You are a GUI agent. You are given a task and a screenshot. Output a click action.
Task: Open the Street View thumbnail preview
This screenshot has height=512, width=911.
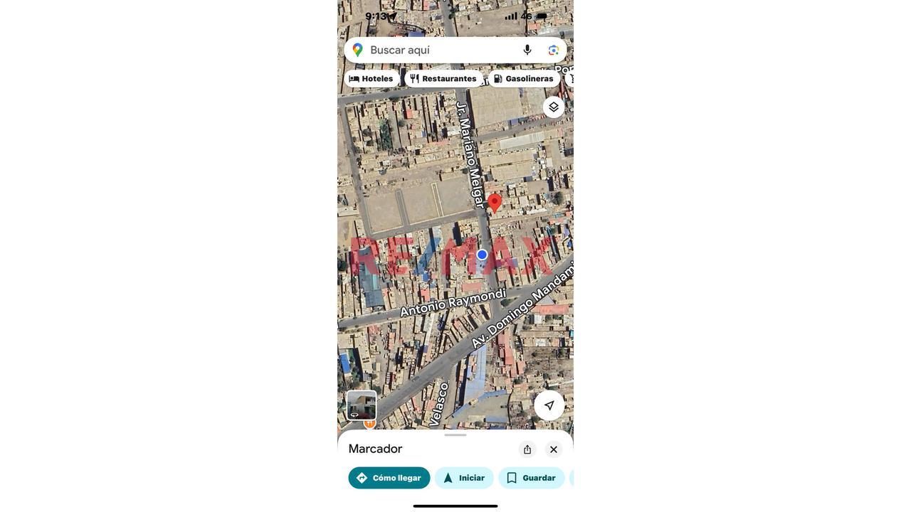362,405
